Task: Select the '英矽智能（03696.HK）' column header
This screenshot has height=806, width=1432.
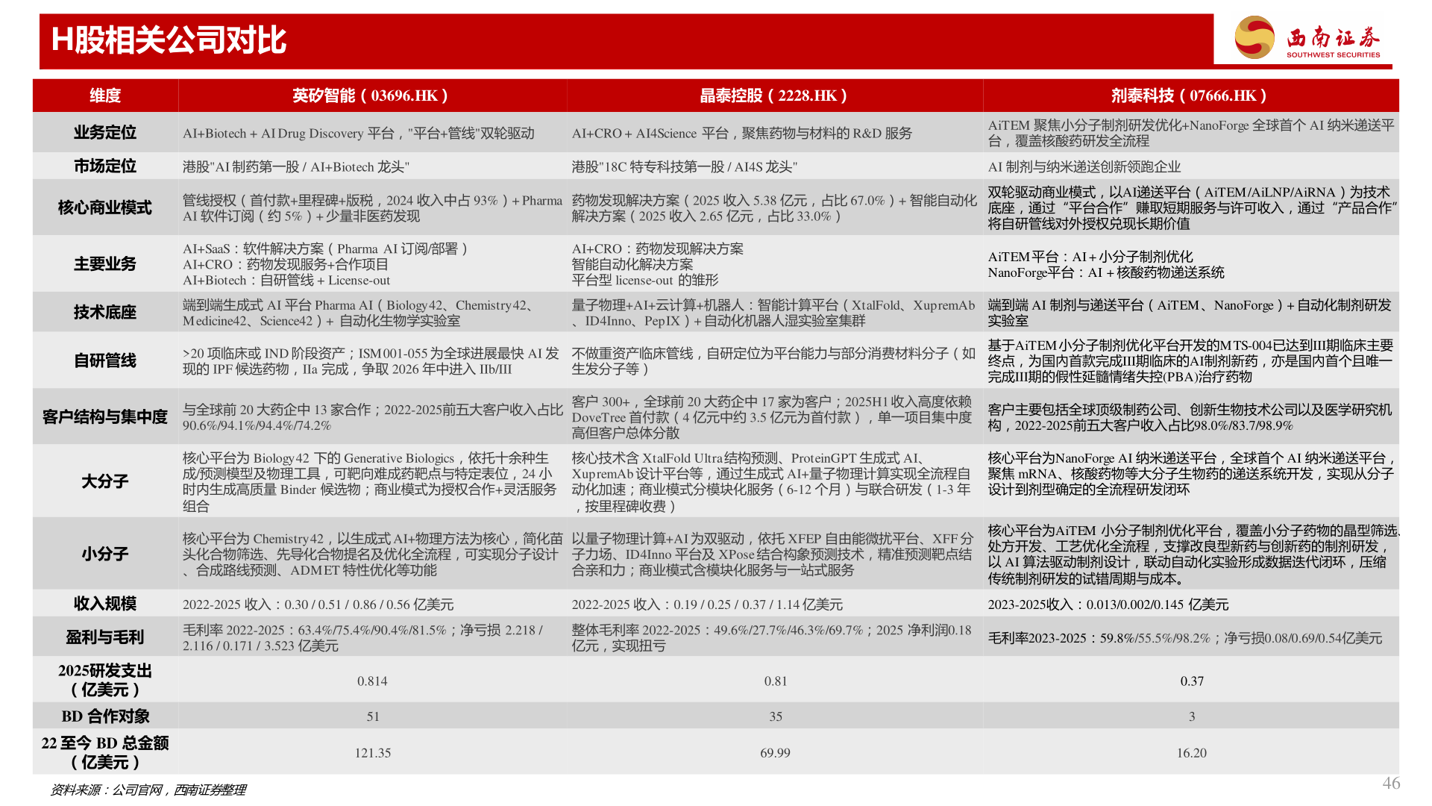Action: (372, 96)
